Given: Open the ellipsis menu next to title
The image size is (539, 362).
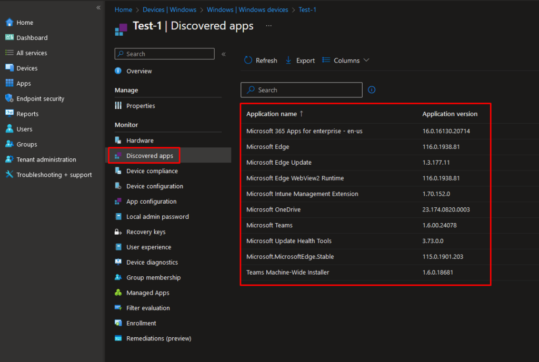Looking at the screenshot, I should coord(268,26).
